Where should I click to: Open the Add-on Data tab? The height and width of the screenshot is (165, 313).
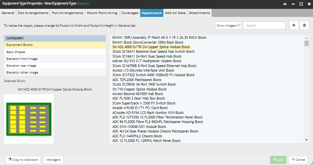175,13
